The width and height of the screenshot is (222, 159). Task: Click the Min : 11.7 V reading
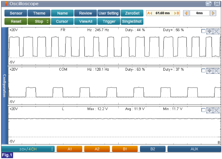pyautogui.click(x=173, y=109)
